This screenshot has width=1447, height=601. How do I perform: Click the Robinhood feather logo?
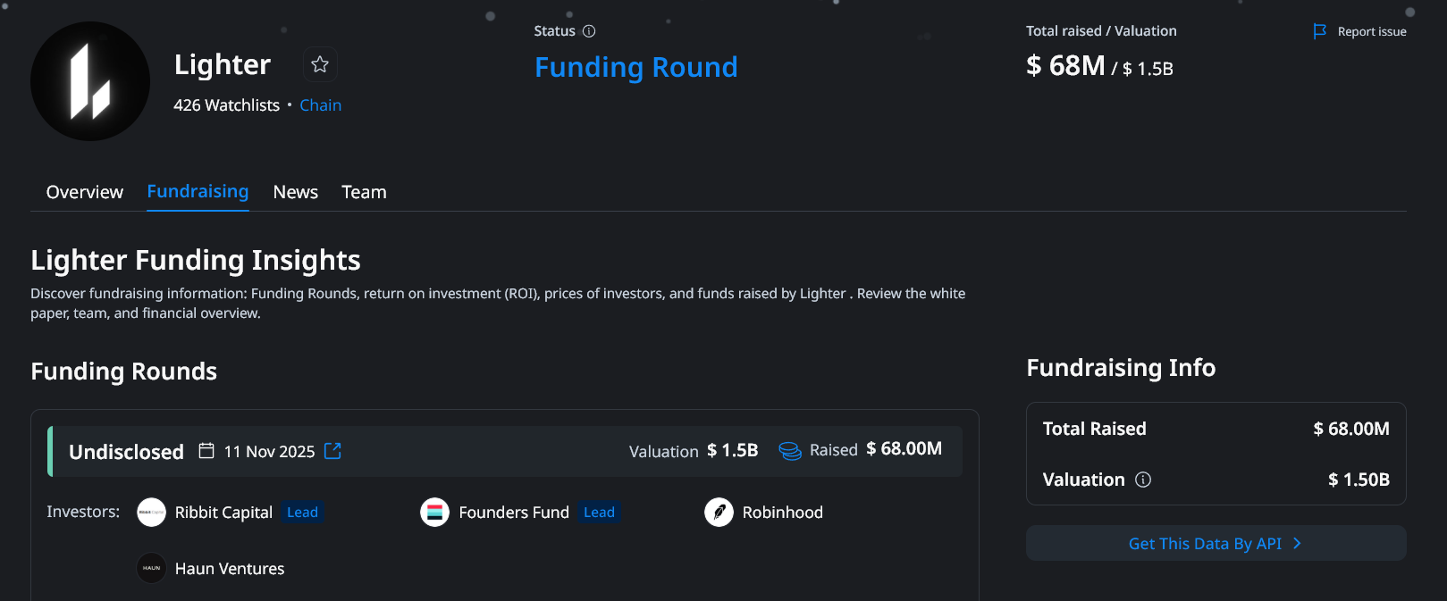tap(719, 512)
